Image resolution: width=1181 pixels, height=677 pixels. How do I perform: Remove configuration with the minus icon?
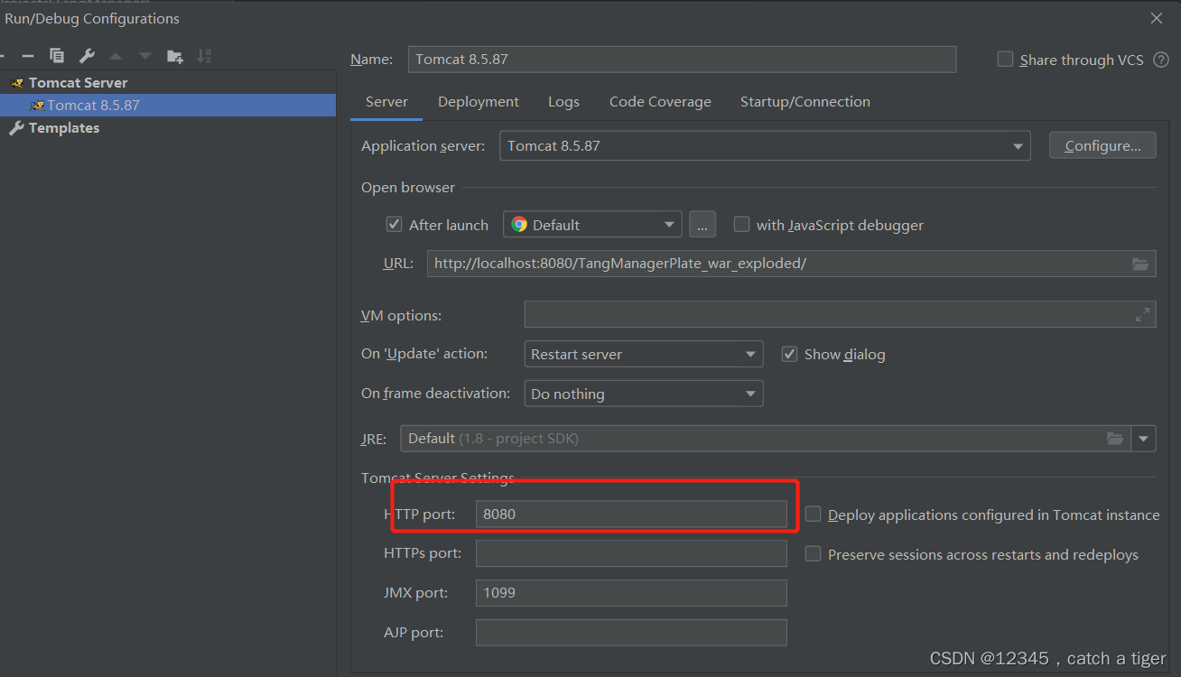click(28, 56)
